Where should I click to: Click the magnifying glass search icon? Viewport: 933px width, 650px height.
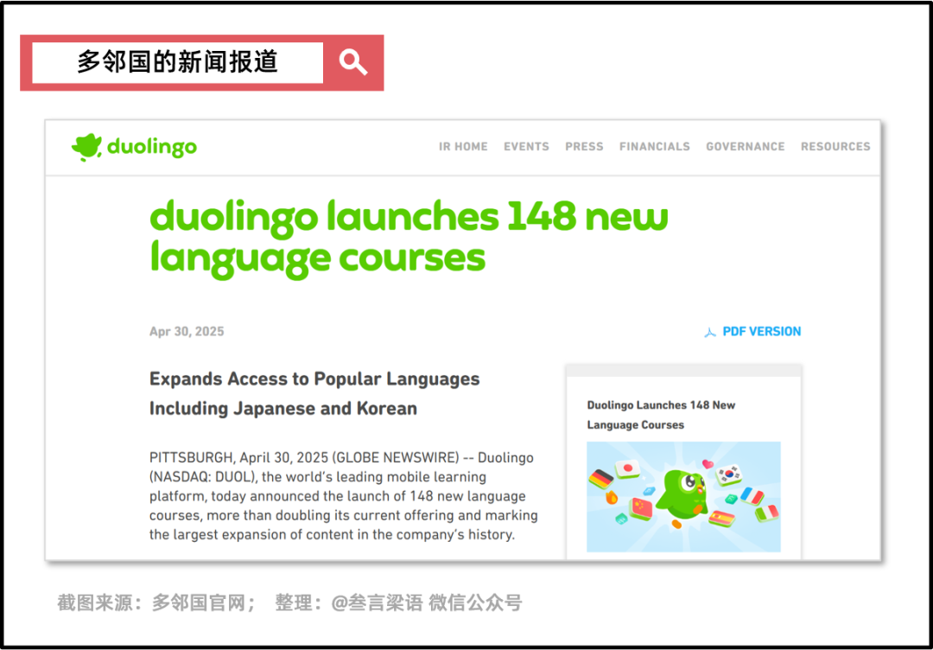[353, 62]
